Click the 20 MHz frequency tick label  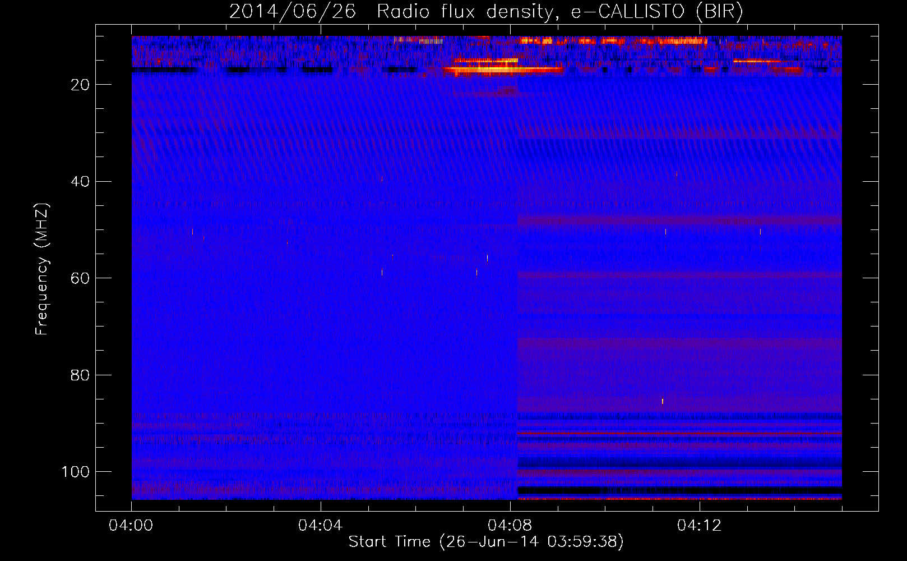click(x=80, y=85)
